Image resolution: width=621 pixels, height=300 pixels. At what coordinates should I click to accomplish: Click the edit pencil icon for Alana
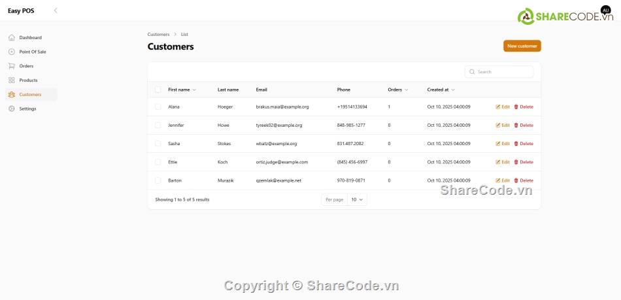498,107
